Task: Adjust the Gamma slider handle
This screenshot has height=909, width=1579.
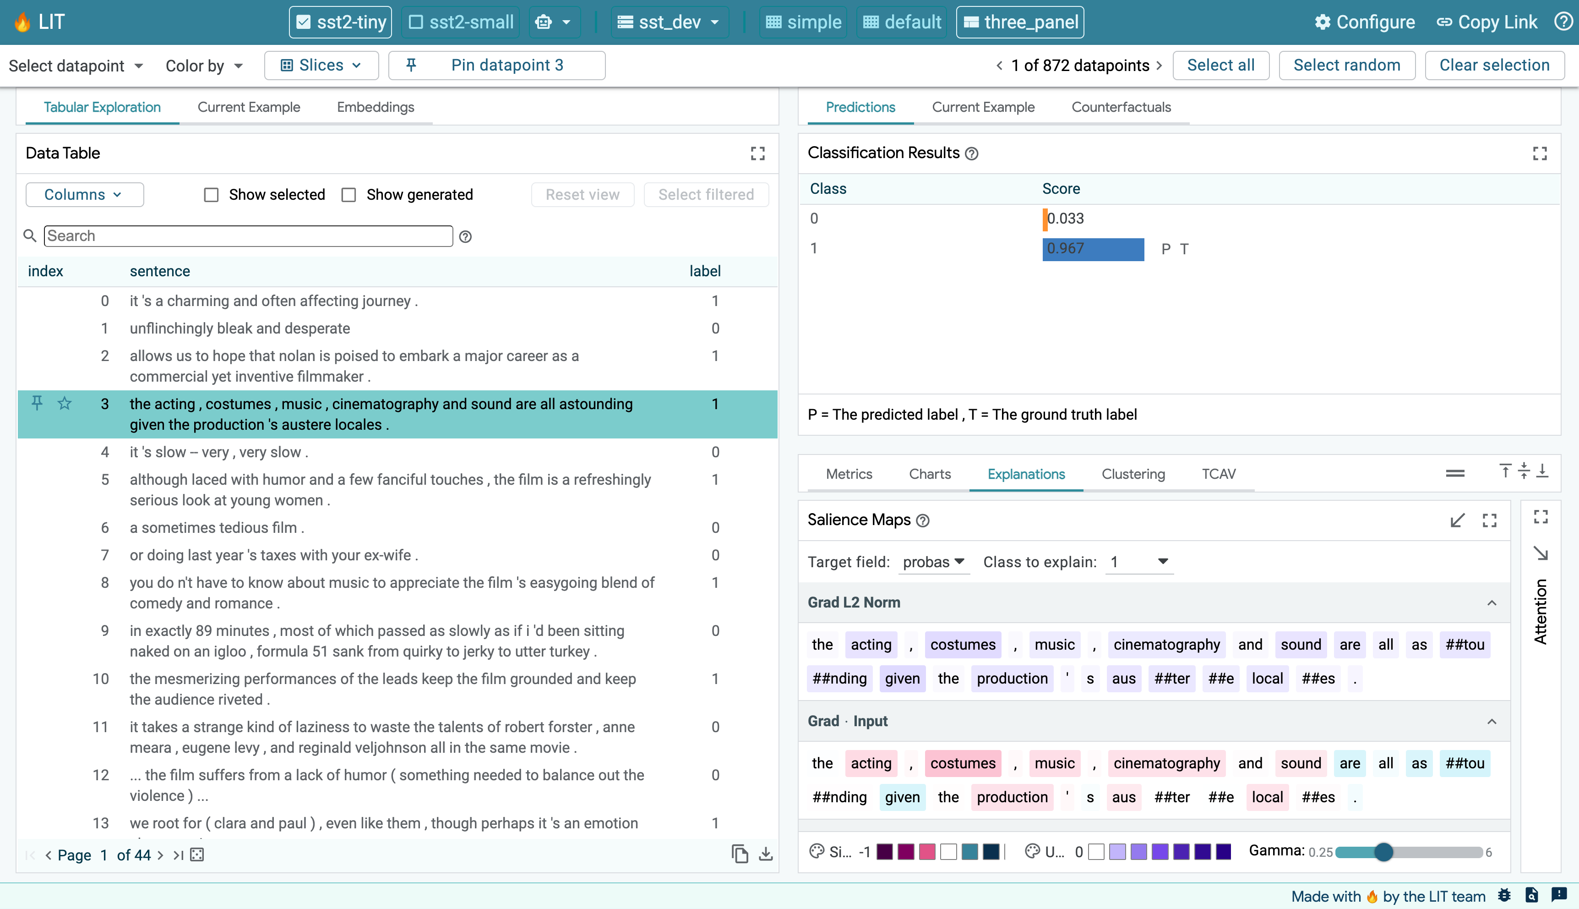Action: pyautogui.click(x=1383, y=852)
